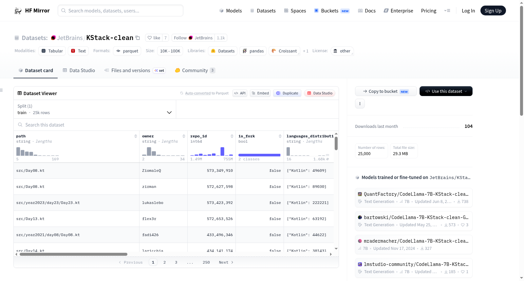The height and width of the screenshot is (281, 524).
Task: Sort by the owner column
Action: pos(184,136)
